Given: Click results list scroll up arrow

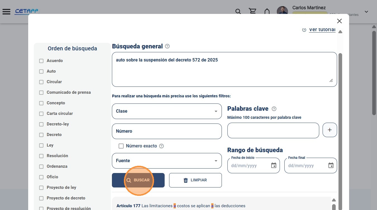Looking at the screenshot, I should coord(334,200).
